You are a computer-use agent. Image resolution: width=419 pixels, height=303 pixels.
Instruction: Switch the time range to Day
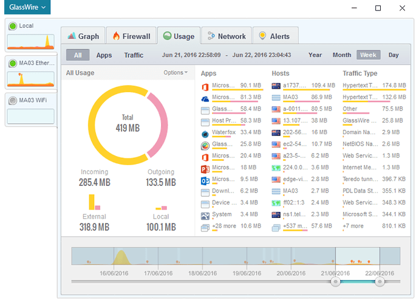[393, 55]
